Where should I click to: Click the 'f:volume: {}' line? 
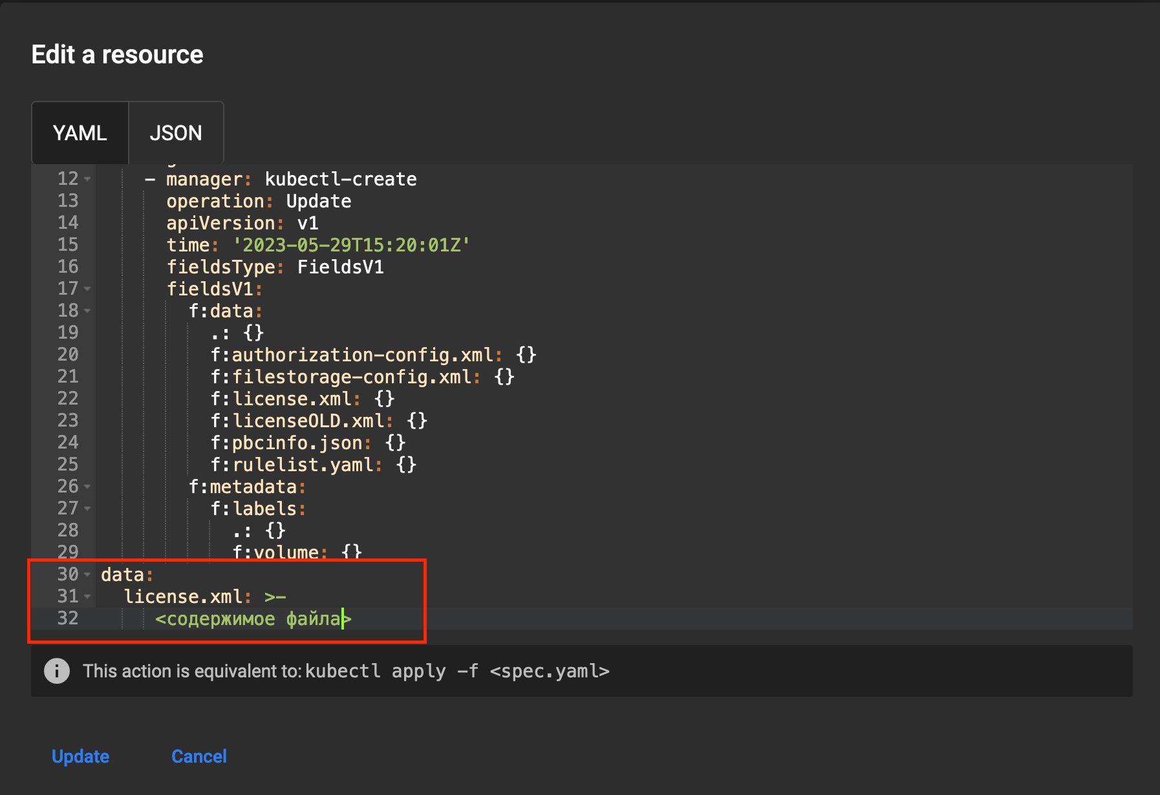297,551
